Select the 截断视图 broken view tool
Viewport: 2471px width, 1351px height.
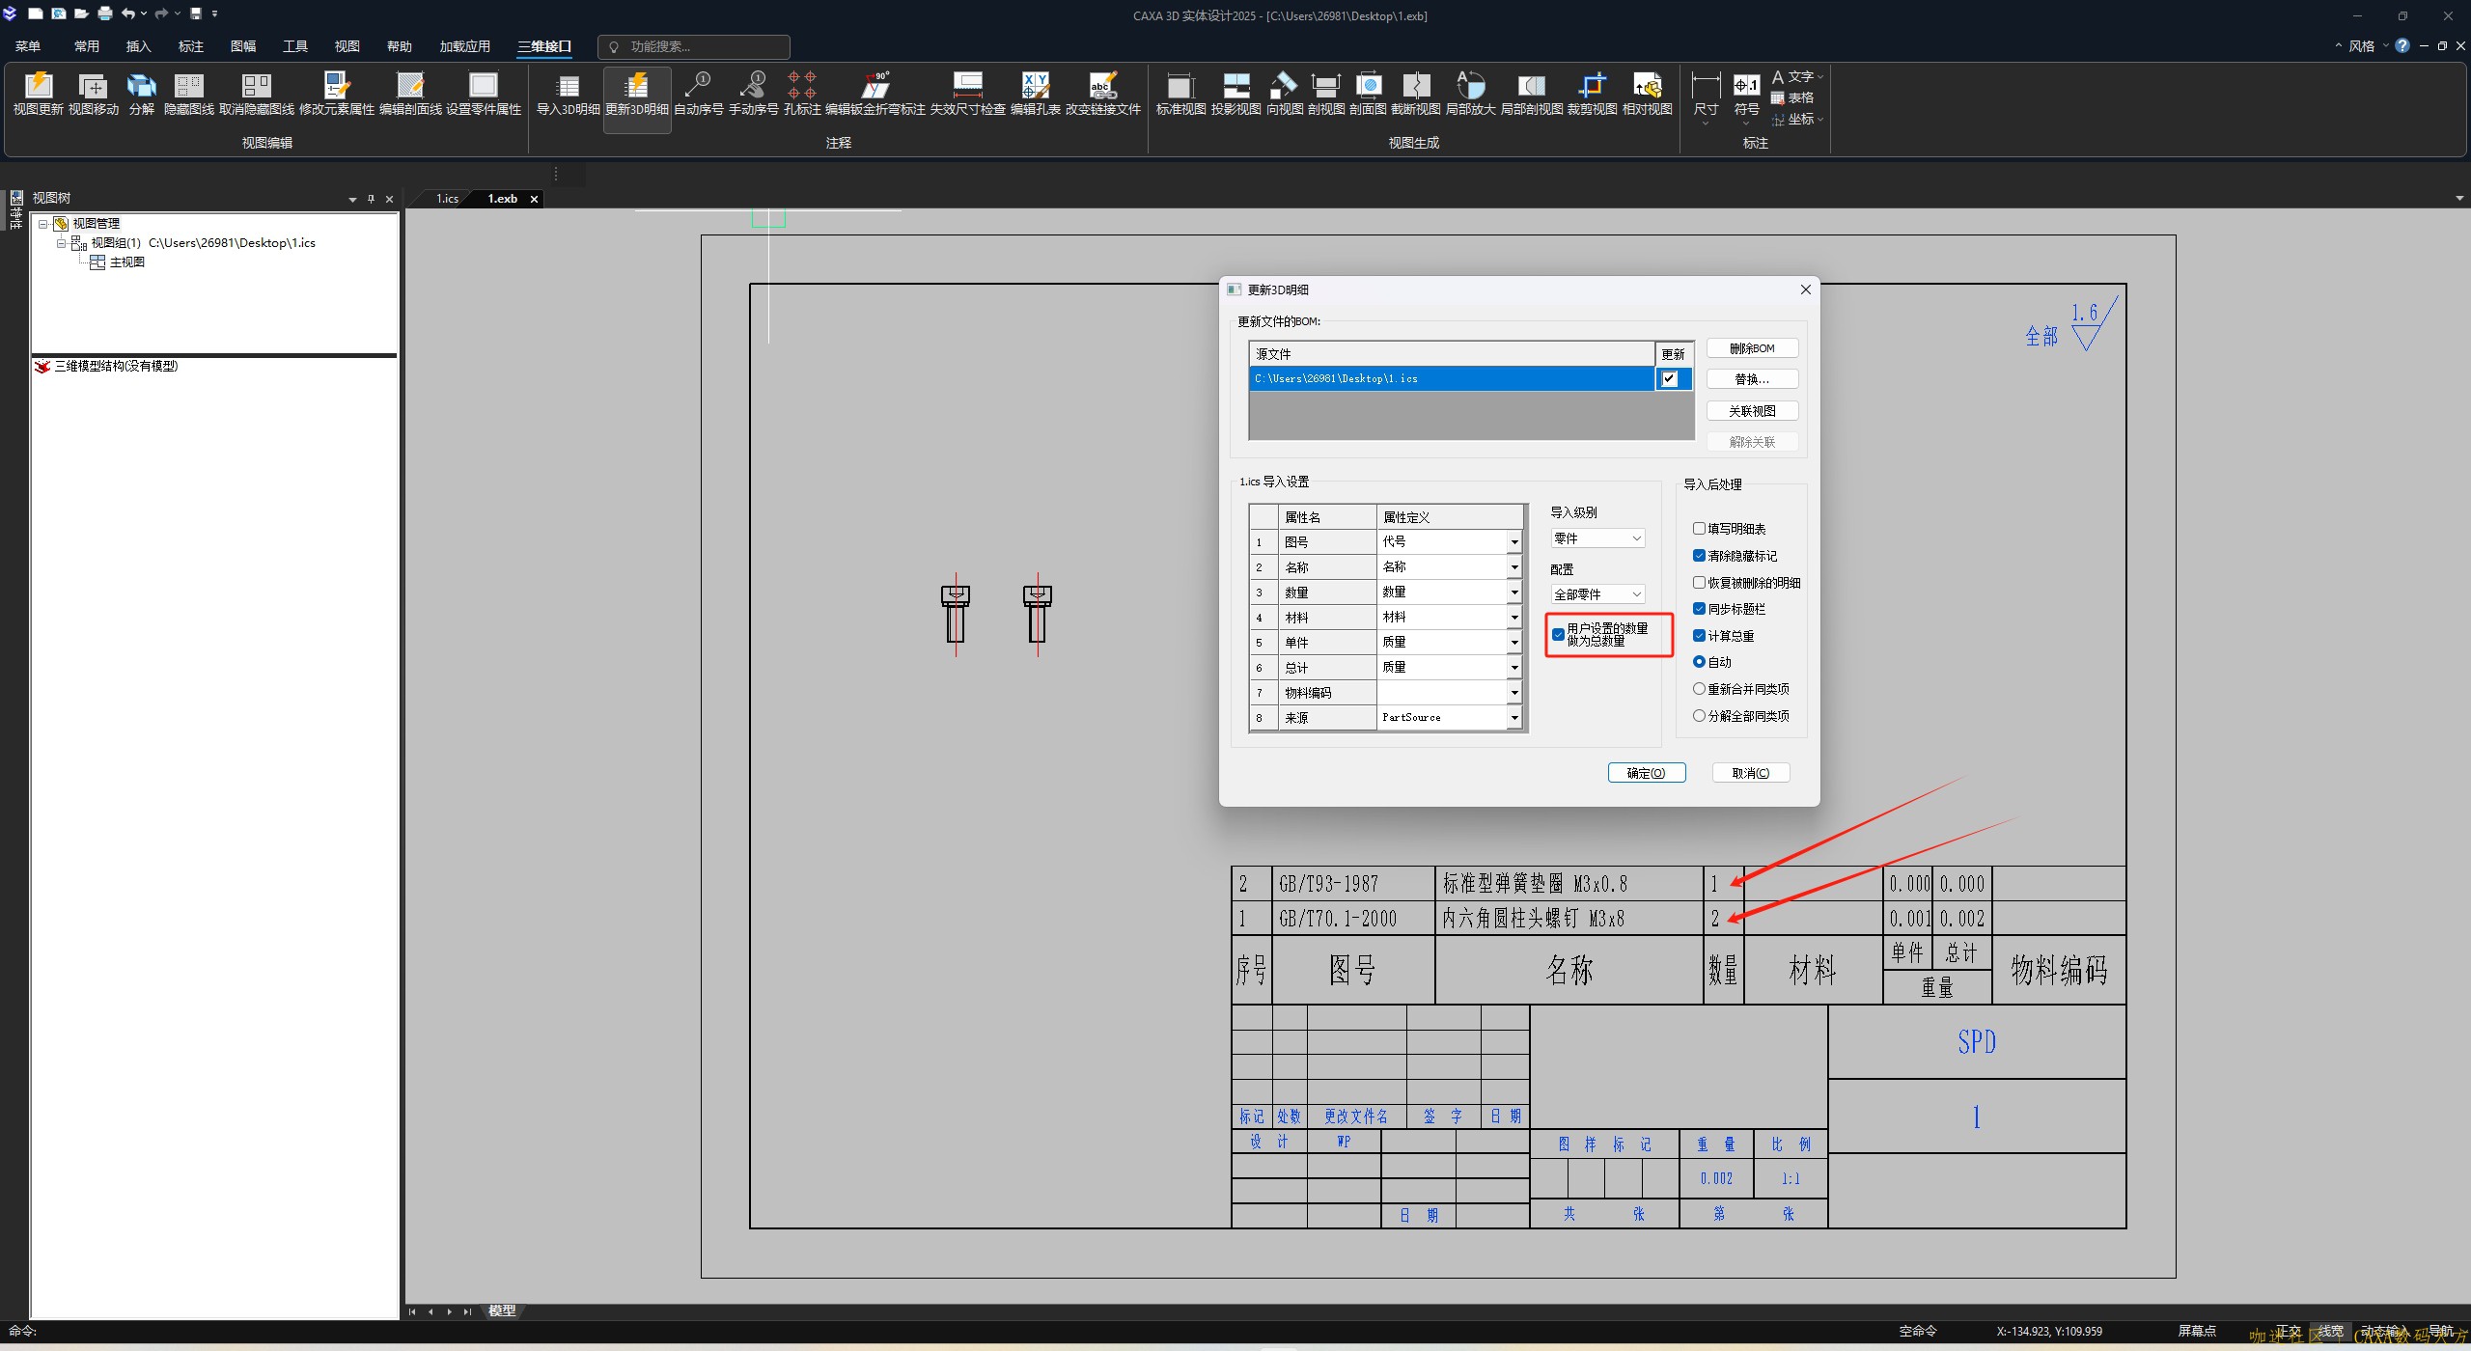1416,94
